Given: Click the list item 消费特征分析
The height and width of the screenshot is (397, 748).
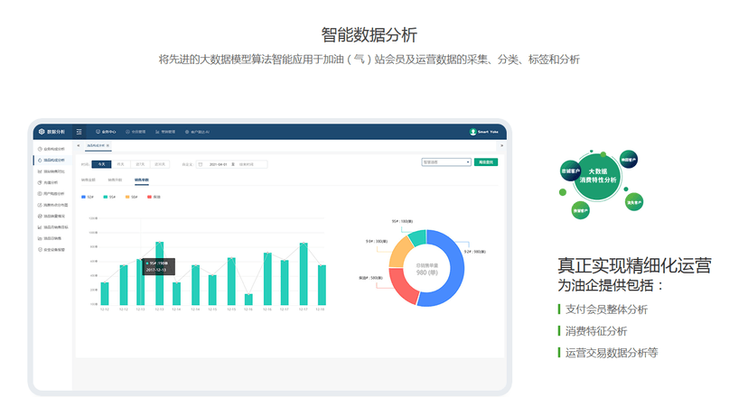Looking at the screenshot, I should (x=596, y=331).
